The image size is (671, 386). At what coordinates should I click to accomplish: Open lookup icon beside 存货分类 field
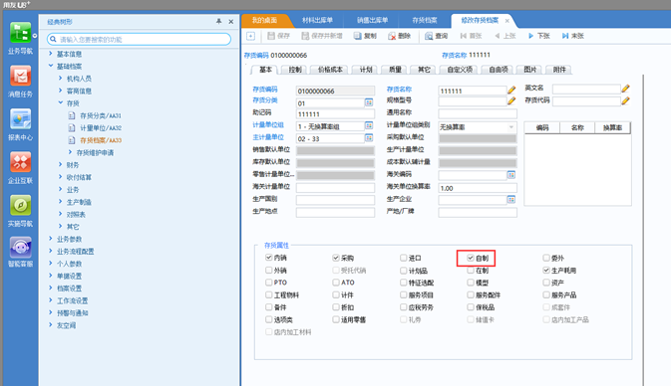pos(369,102)
